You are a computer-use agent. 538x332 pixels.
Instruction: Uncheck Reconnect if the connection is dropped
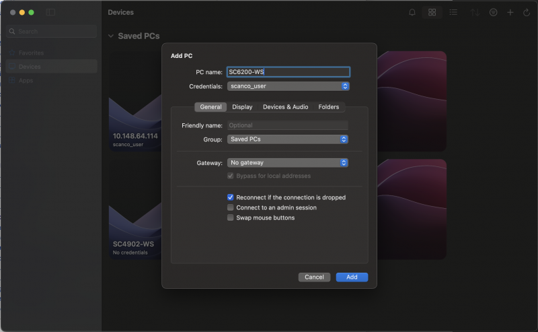pyautogui.click(x=230, y=197)
